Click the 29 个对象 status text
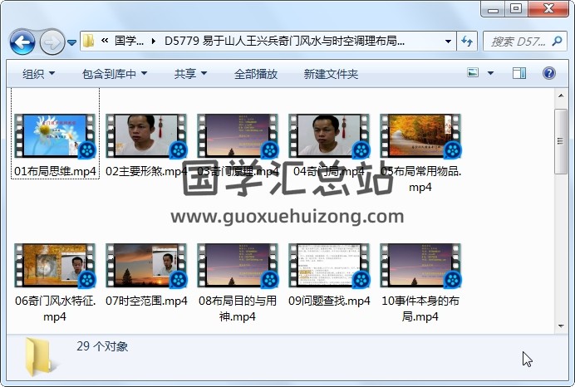The image size is (575, 387). (x=102, y=346)
